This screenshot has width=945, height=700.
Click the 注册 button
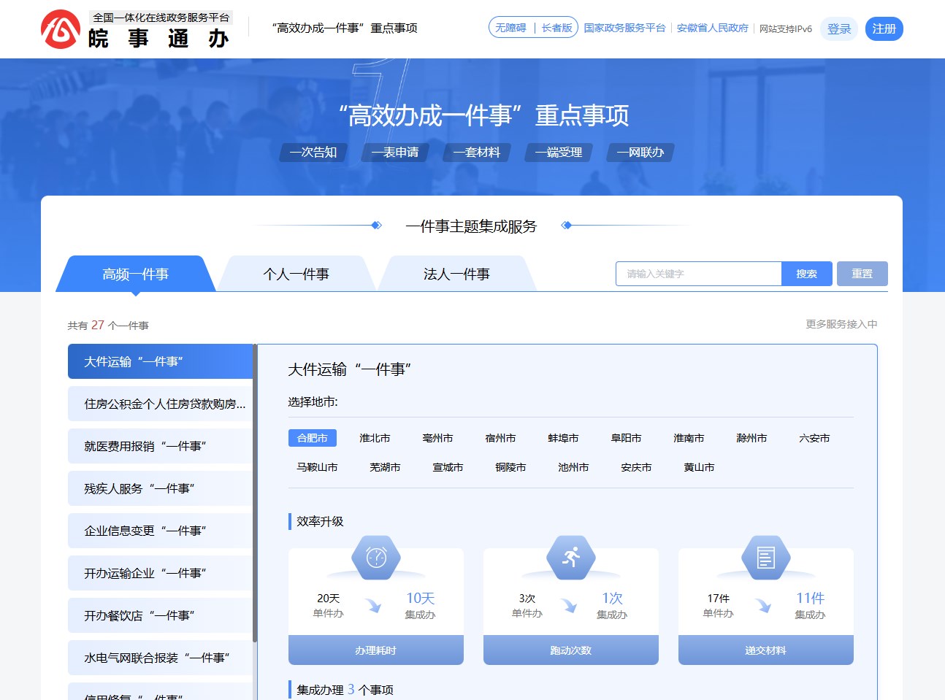click(x=884, y=29)
